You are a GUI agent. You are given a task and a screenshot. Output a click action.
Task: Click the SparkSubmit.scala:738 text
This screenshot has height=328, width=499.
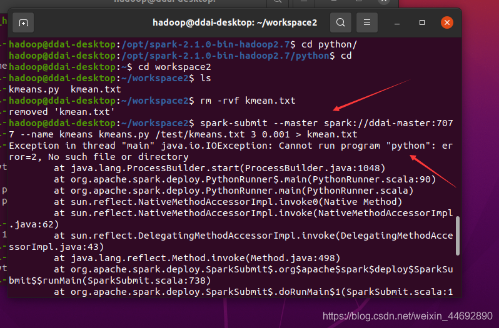tap(149, 281)
